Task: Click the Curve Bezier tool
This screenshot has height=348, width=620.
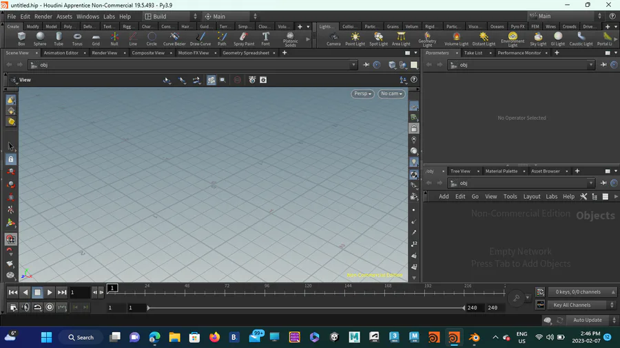Action: tap(174, 39)
